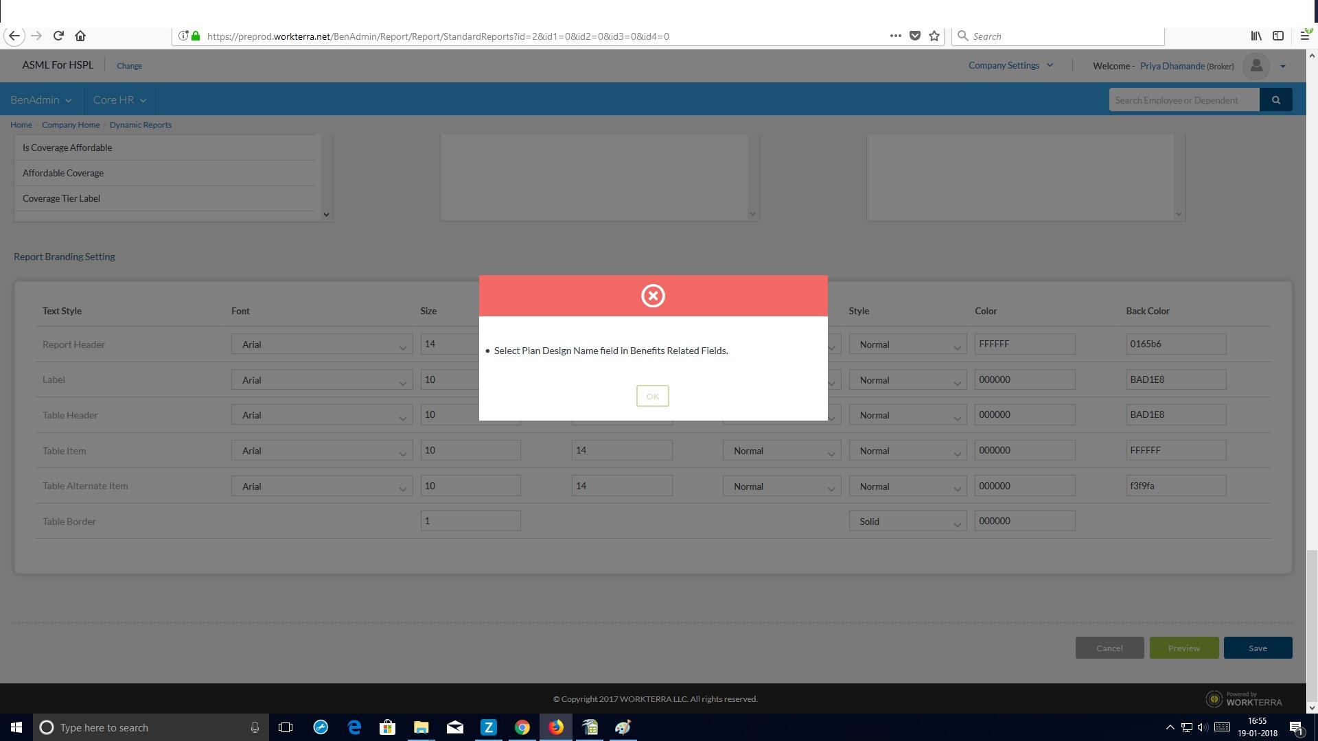The height and width of the screenshot is (741, 1318).
Task: Click the red error X icon in dialog
Action: coord(653,296)
